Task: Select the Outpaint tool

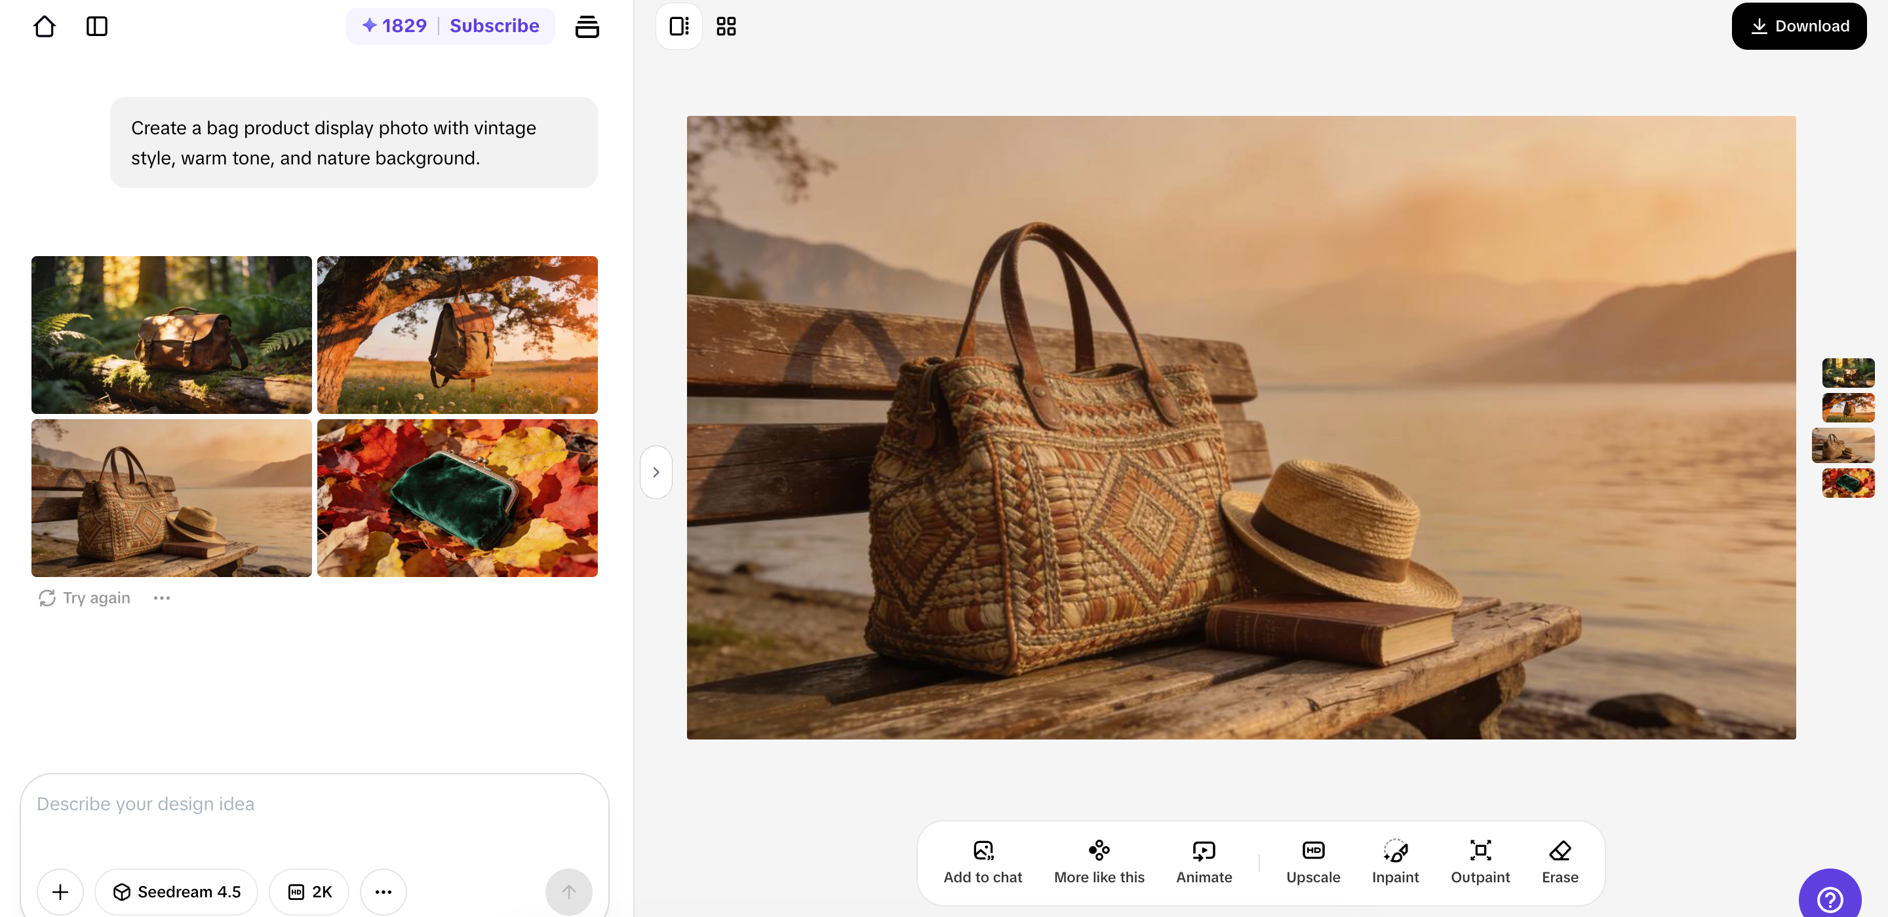Action: click(1480, 861)
